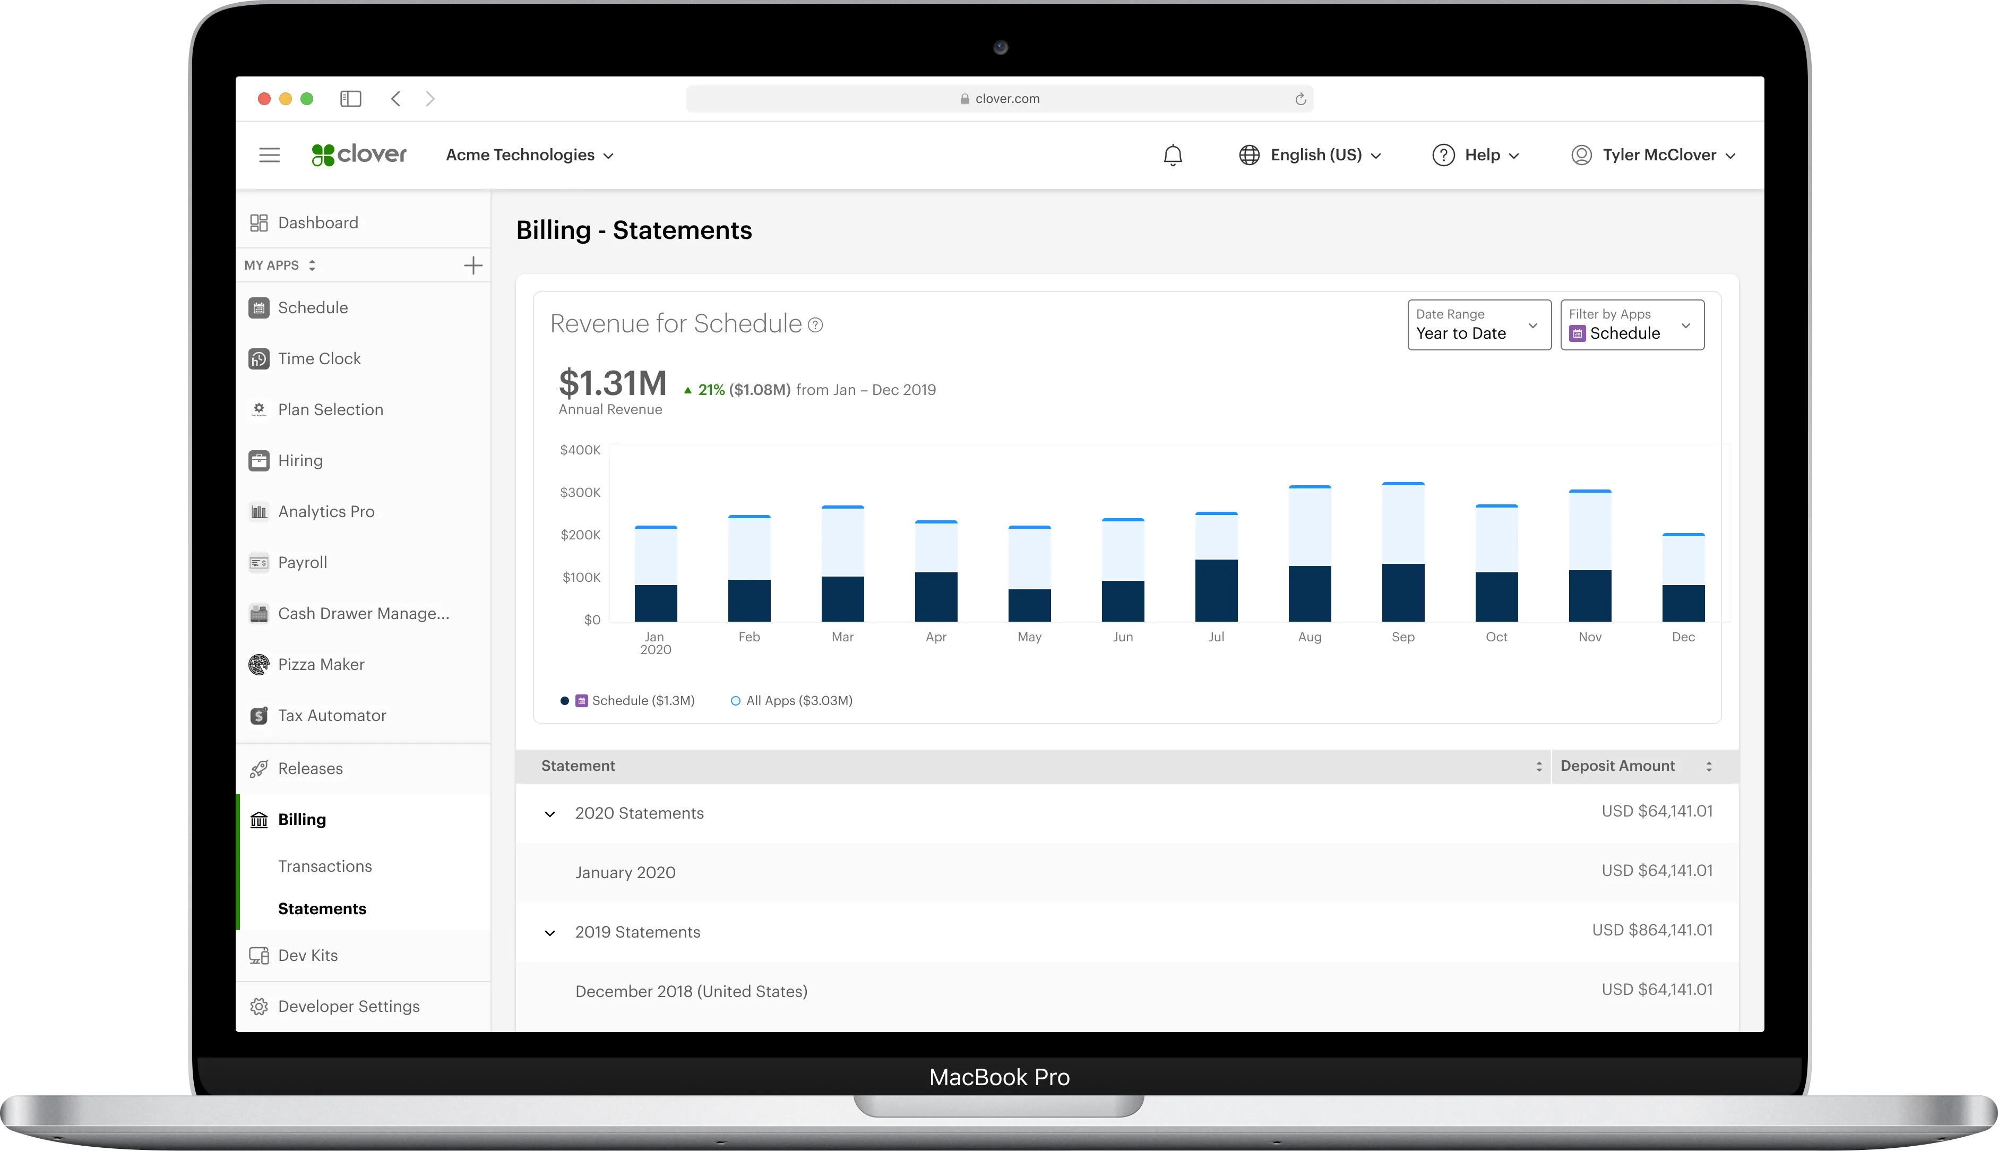Toggle the browser sidebar icon

point(350,99)
